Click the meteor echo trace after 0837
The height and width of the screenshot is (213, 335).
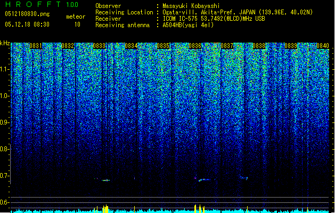pos(243,177)
